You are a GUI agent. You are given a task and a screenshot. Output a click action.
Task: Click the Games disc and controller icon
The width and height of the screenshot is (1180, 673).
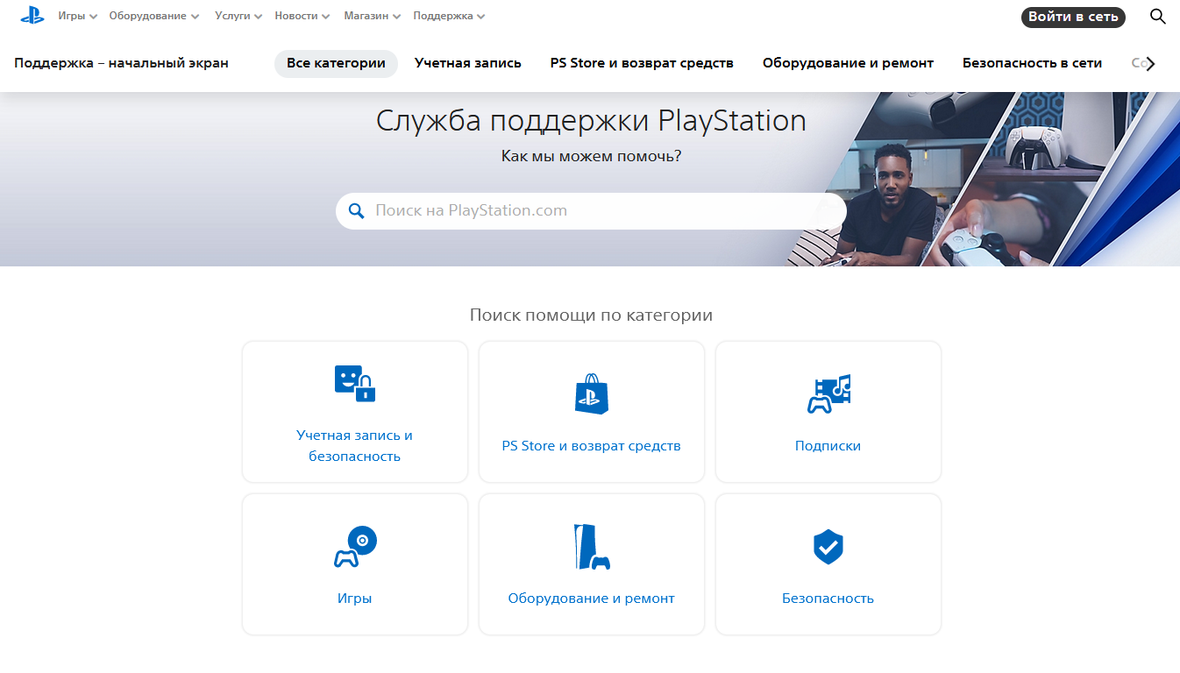355,547
